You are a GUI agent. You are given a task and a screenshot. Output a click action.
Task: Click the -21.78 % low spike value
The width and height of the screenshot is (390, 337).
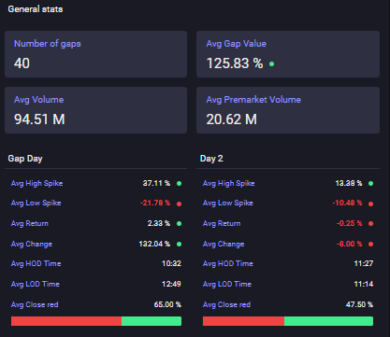[155, 203]
